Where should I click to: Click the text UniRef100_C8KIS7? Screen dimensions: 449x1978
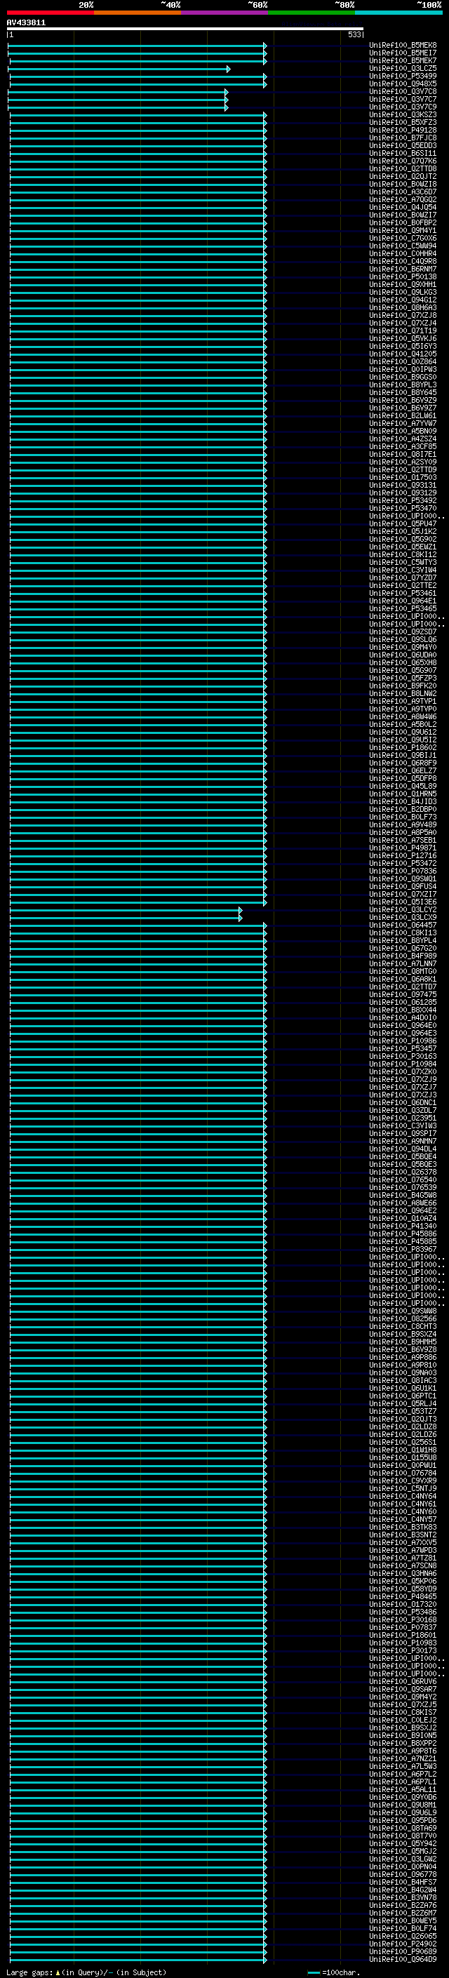click(402, 1712)
